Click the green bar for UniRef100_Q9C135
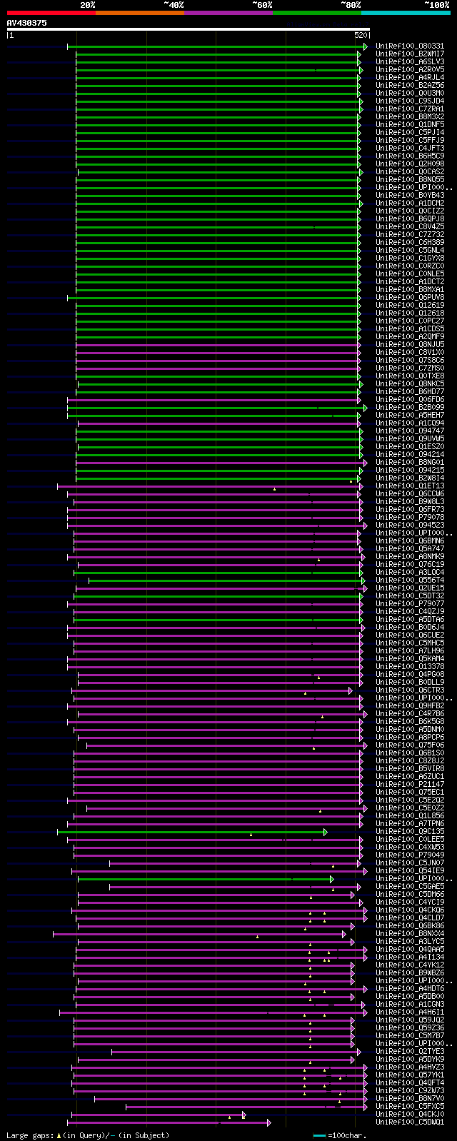The width and height of the screenshot is (457, 1141). 192,832
